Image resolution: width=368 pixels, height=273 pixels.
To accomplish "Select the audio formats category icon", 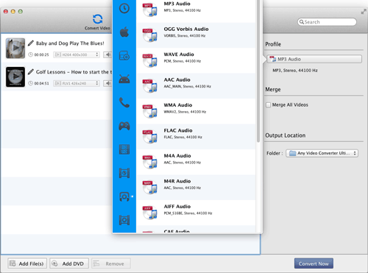I will point(124,196).
